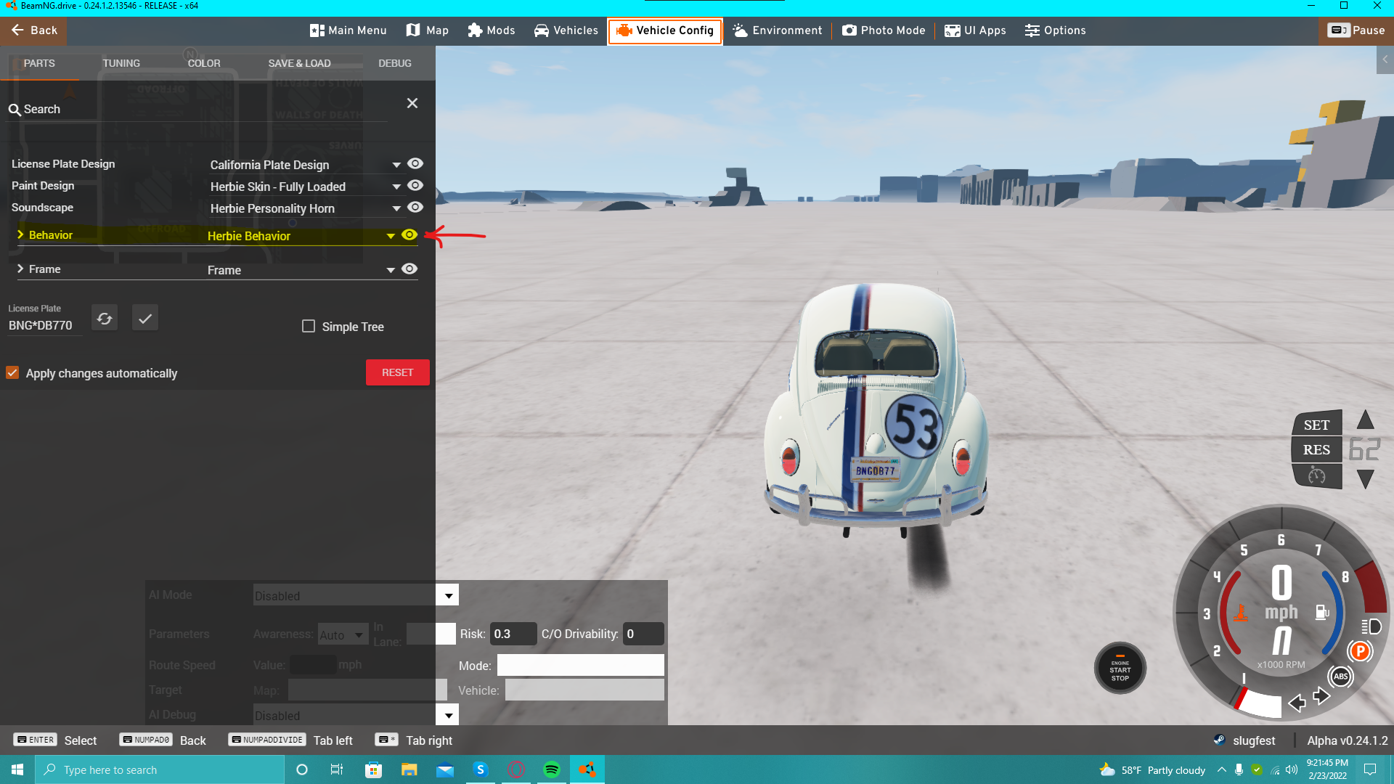The height and width of the screenshot is (784, 1394).
Task: Click the ABS indicator icon
Action: [x=1341, y=677]
